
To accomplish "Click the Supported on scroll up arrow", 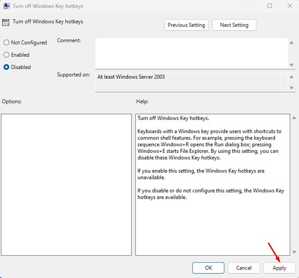I will point(292,77).
